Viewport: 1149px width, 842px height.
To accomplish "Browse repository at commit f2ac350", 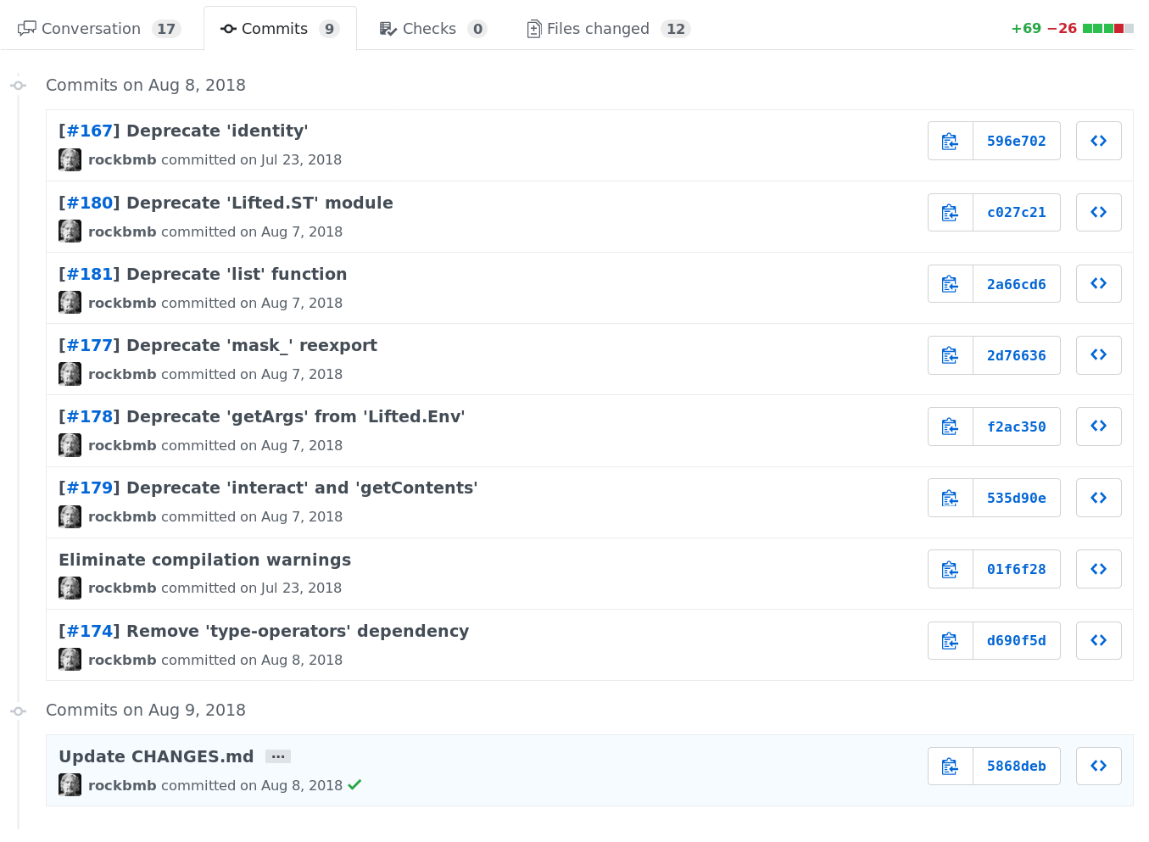I will click(x=1098, y=427).
